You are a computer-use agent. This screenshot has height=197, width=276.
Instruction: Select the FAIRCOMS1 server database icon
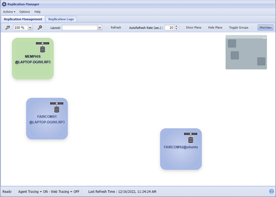point(57,107)
